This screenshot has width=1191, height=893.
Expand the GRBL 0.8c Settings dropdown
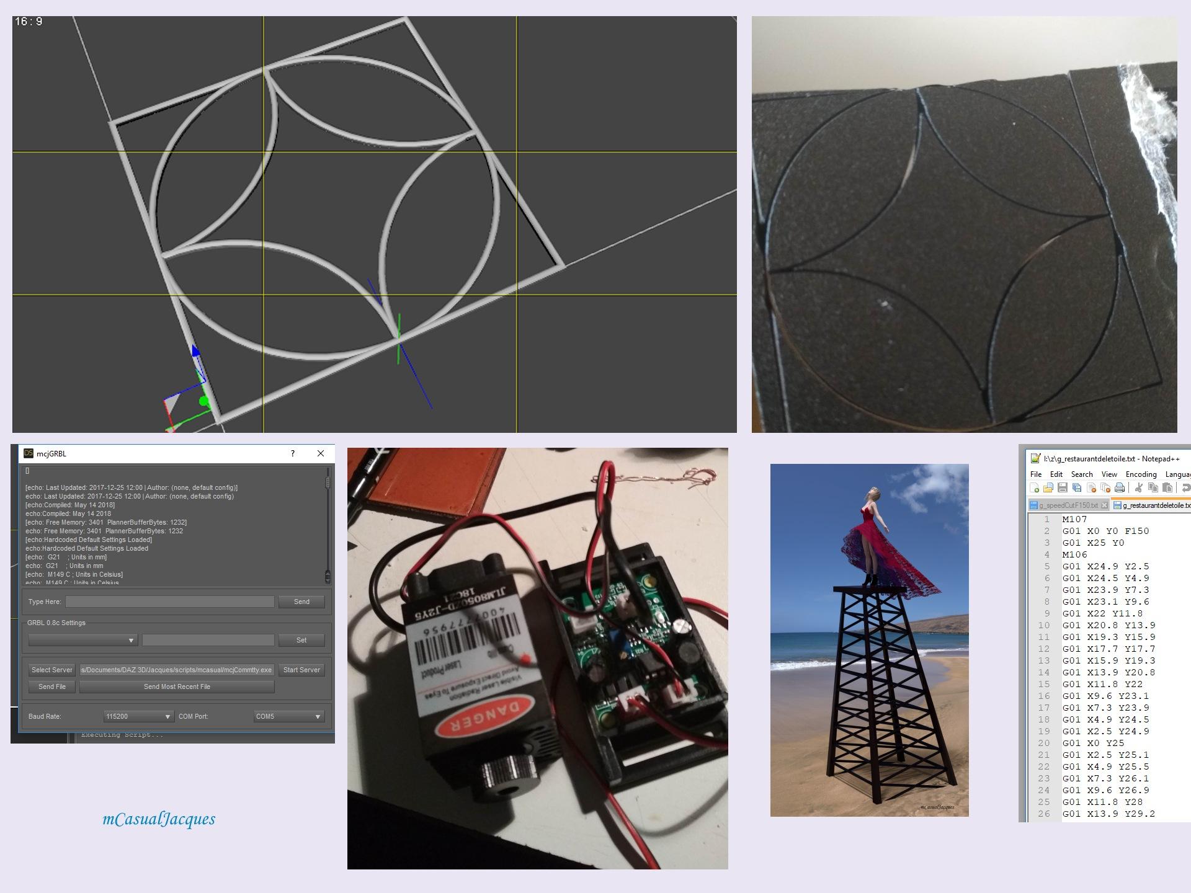pyautogui.click(x=83, y=640)
